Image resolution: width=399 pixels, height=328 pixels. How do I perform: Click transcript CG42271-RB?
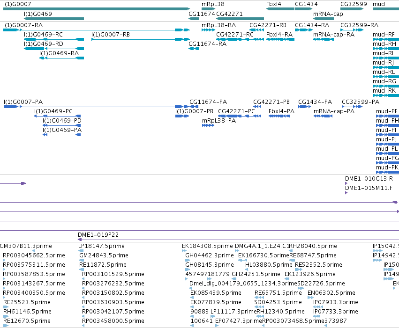(256, 30)
